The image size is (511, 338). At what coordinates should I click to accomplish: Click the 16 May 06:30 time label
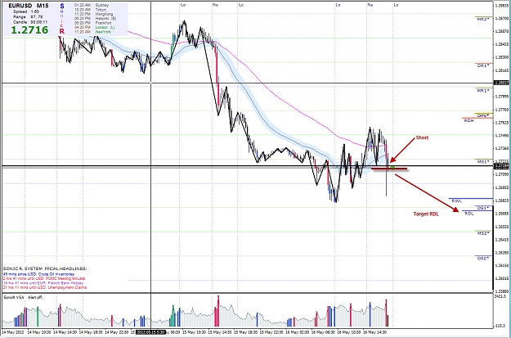point(324,332)
